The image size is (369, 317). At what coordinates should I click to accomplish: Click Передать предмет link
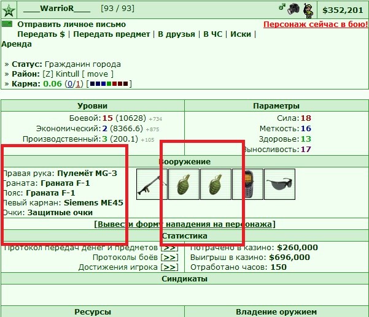[112, 34]
